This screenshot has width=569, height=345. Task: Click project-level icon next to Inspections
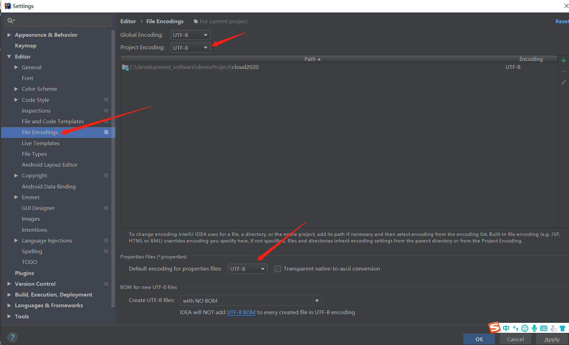click(106, 111)
